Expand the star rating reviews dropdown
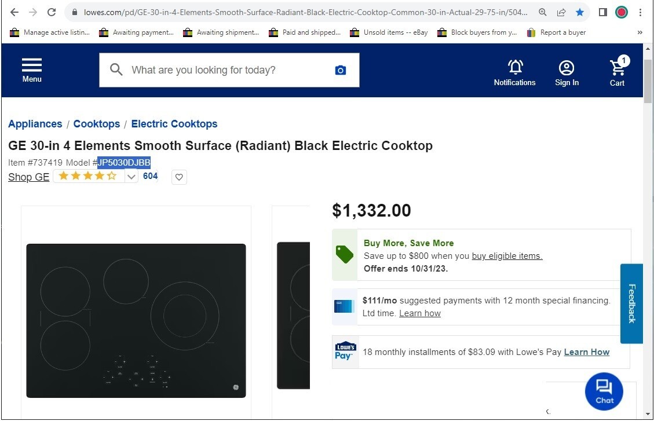Image resolution: width=654 pixels, height=421 pixels. (x=131, y=177)
